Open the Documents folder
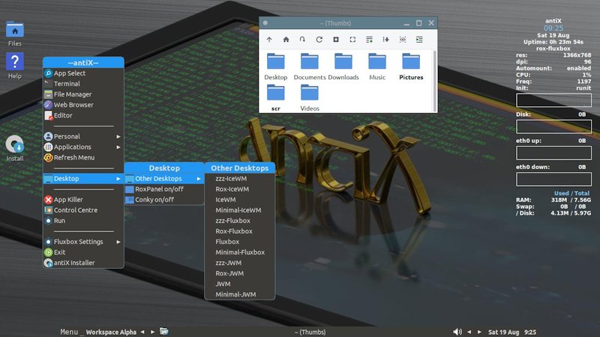 pyautogui.click(x=310, y=67)
